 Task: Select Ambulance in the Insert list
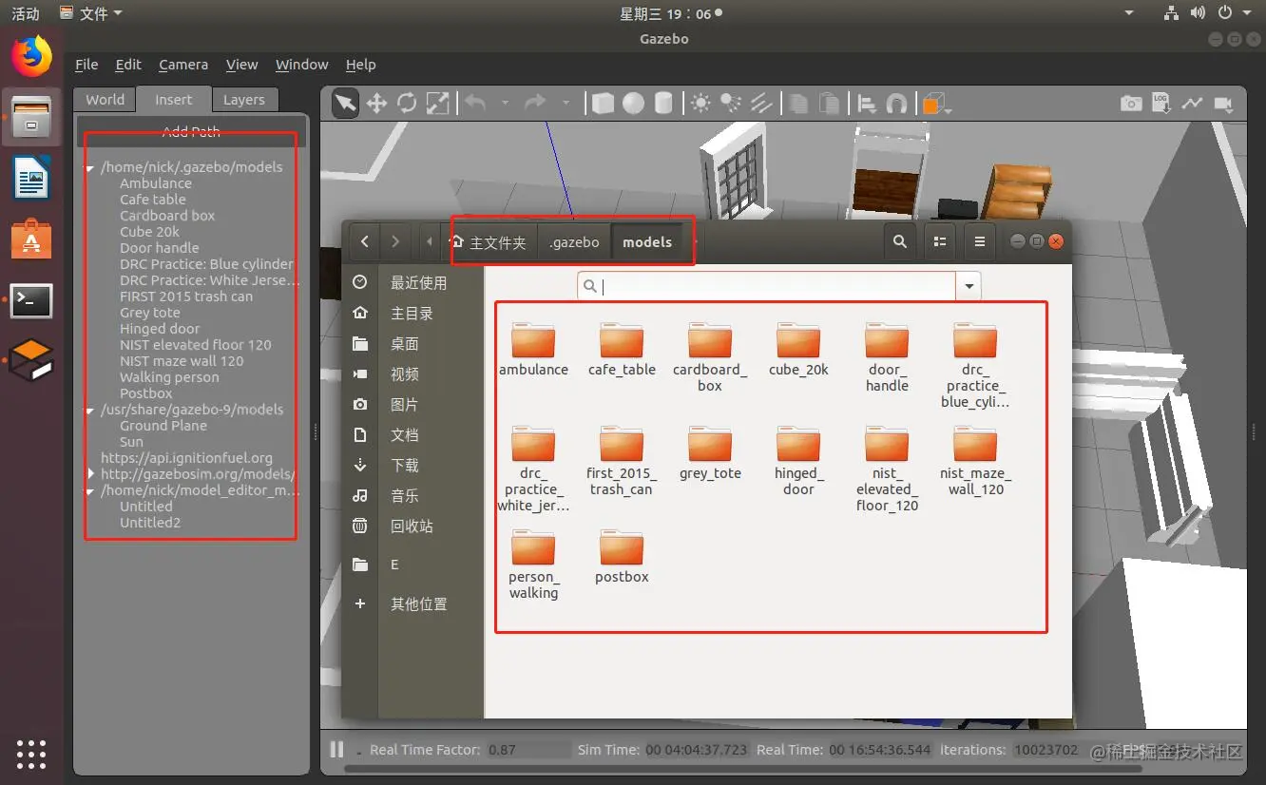pos(156,183)
